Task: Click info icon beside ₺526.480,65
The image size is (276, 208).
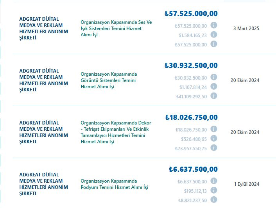Action: click(214, 139)
